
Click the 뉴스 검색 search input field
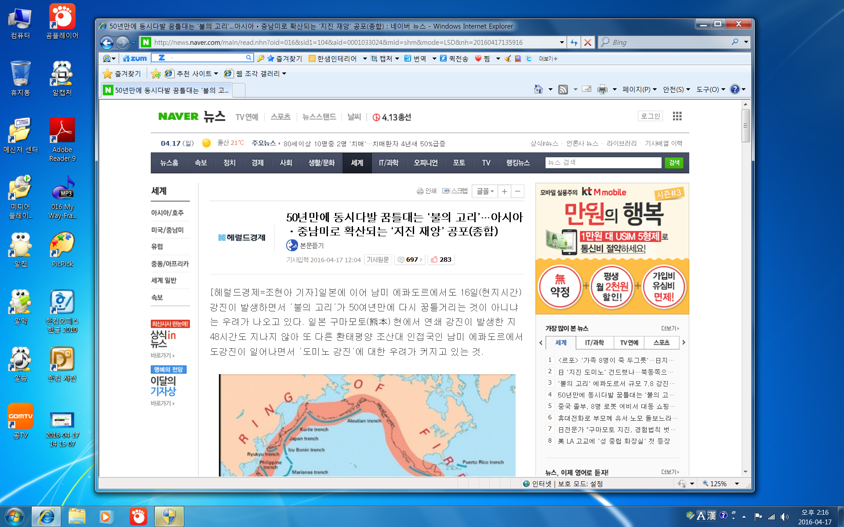[603, 162]
